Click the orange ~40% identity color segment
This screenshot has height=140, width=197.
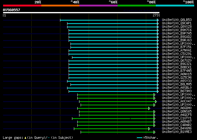point(60,6)
